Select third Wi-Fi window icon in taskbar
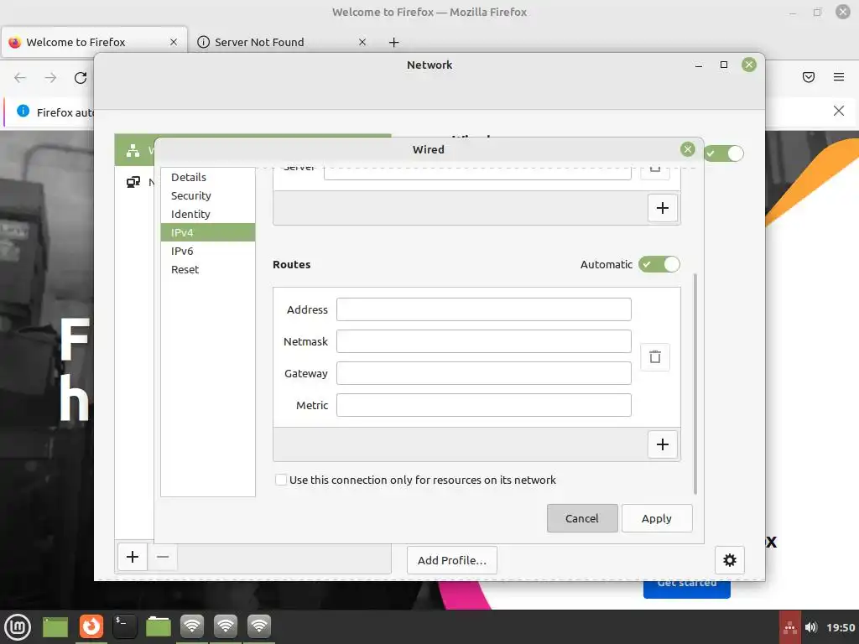This screenshot has height=644, width=859. point(260,627)
